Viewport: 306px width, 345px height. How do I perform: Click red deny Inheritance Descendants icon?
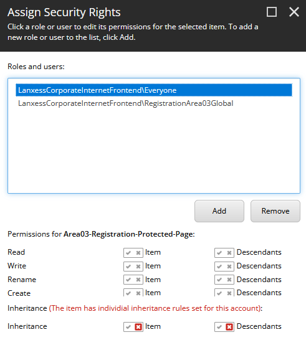coord(229,327)
